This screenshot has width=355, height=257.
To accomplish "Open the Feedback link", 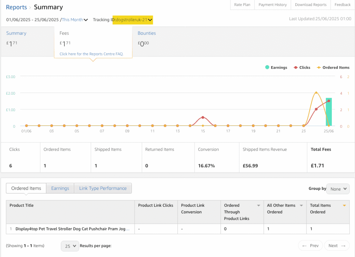I will [x=343, y=5].
